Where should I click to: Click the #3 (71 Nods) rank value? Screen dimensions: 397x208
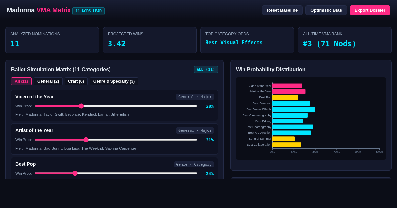(330, 44)
